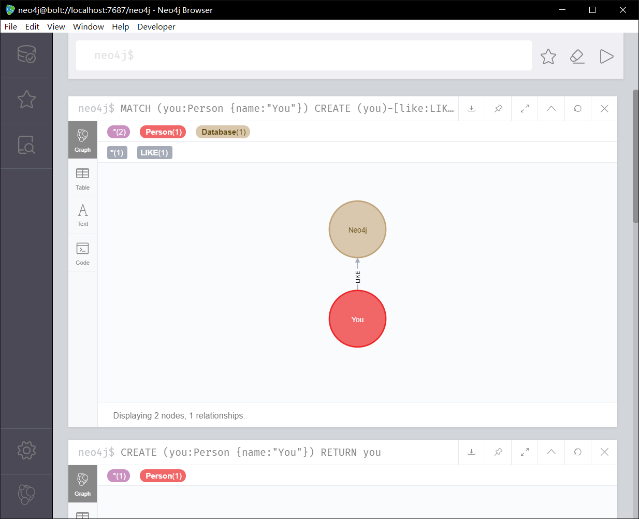Screen dimensions: 639x519
Task: Open Browser Settings gear icon
Action: 26,450
